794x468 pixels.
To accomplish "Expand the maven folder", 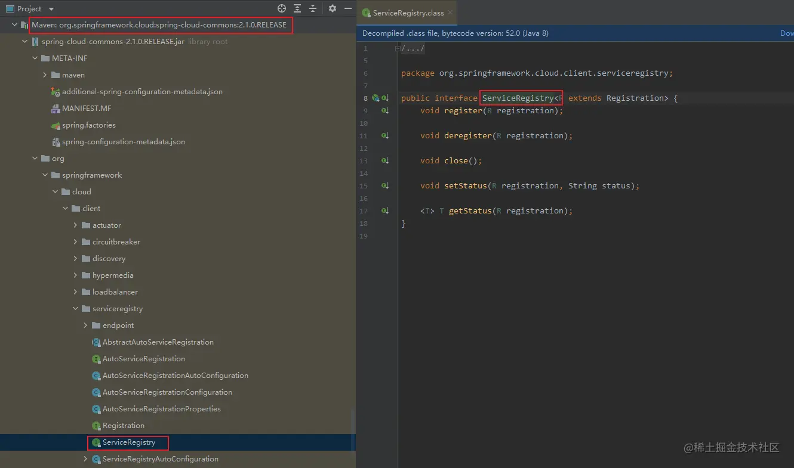I will [45, 75].
